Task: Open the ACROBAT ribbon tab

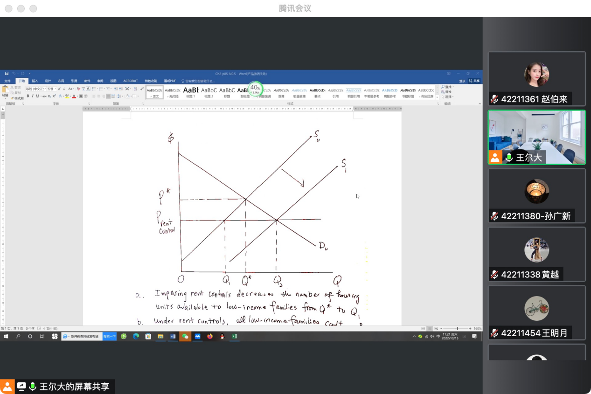Action: pyautogui.click(x=131, y=81)
